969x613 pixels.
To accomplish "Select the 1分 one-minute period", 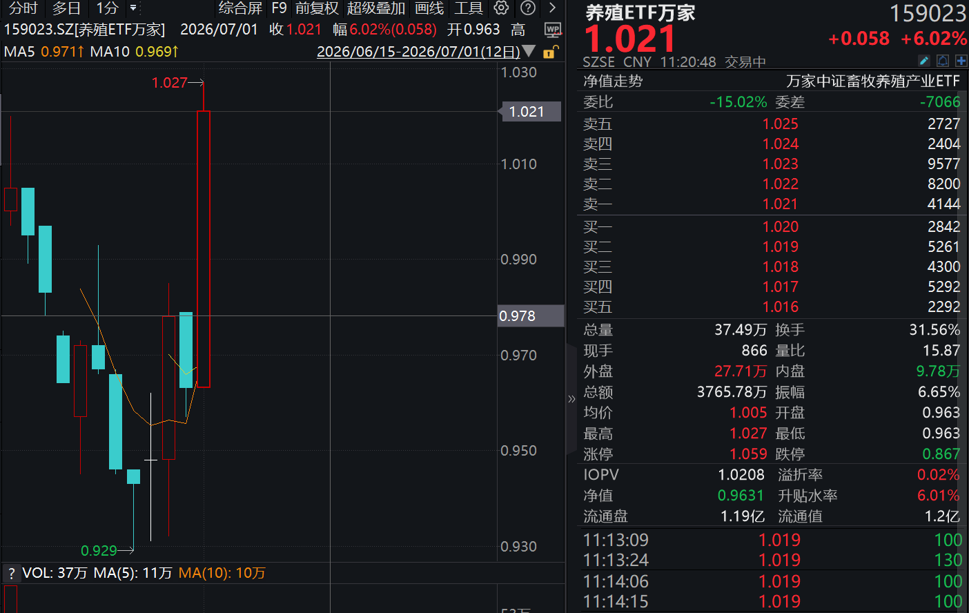I will pyautogui.click(x=108, y=8).
